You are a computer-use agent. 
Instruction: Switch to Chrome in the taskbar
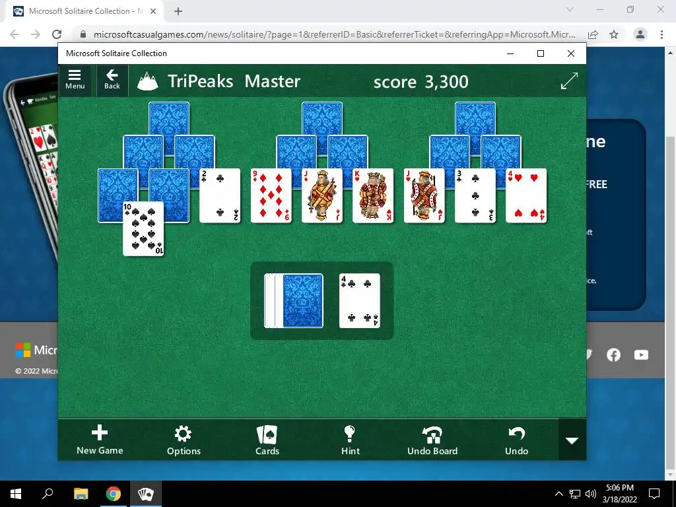pyautogui.click(x=114, y=494)
